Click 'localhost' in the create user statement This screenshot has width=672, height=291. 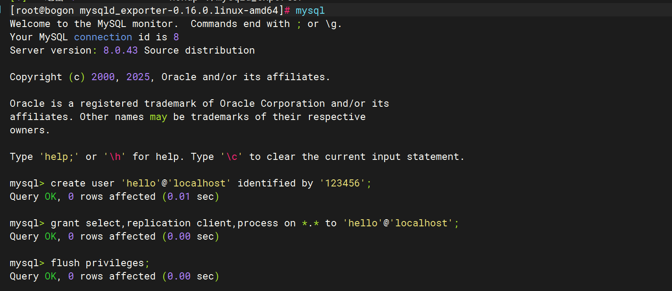pos(199,183)
